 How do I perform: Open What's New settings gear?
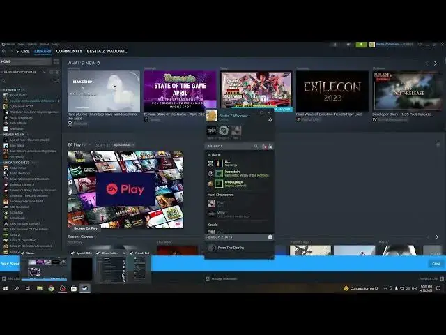(x=99, y=63)
